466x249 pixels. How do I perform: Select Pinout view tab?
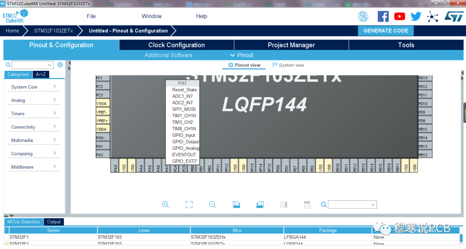244,65
